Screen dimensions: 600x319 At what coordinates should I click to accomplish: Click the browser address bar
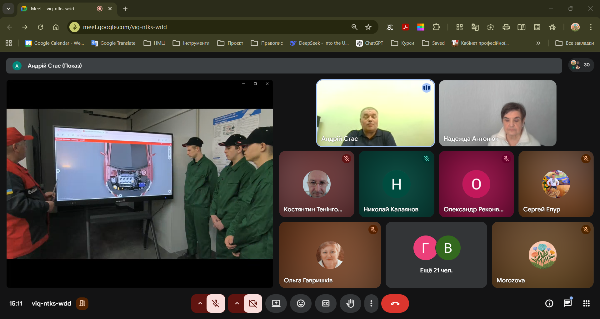tap(212, 27)
